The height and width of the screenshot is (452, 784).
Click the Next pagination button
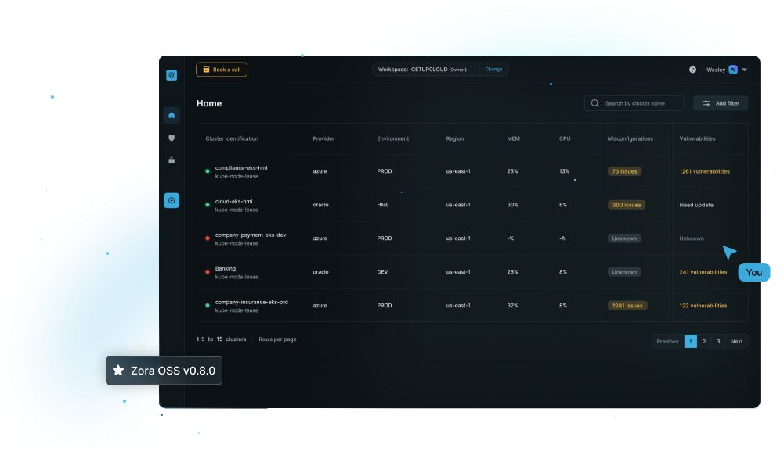click(x=736, y=341)
